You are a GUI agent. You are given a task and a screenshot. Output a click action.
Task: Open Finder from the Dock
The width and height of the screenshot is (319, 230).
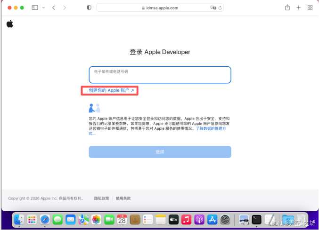coord(19,220)
